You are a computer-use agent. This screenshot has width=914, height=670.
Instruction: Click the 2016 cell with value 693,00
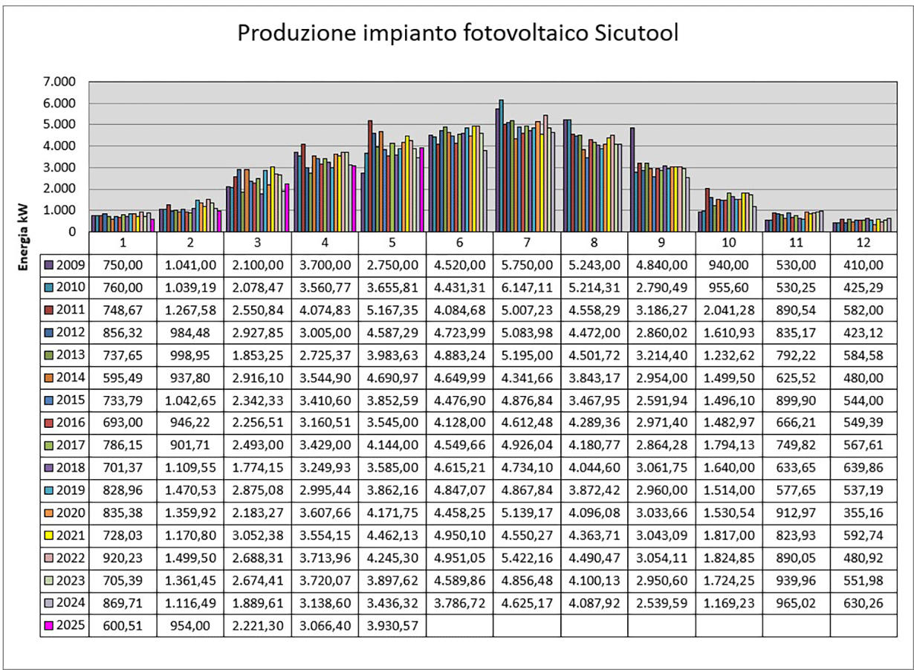pyautogui.click(x=123, y=423)
